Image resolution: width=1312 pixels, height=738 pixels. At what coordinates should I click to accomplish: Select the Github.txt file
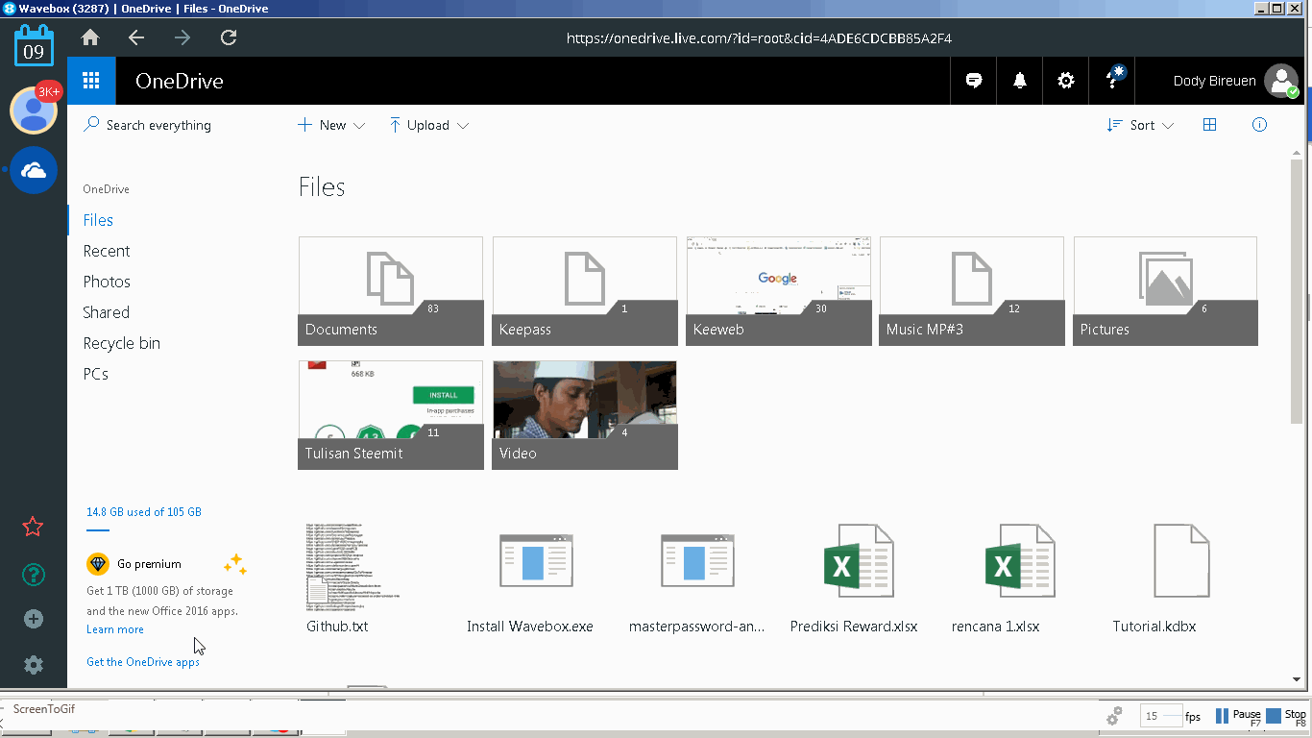tap(353, 579)
